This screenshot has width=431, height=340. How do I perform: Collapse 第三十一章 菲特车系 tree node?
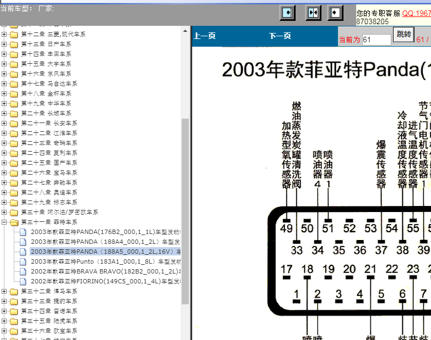pyautogui.click(x=4, y=222)
